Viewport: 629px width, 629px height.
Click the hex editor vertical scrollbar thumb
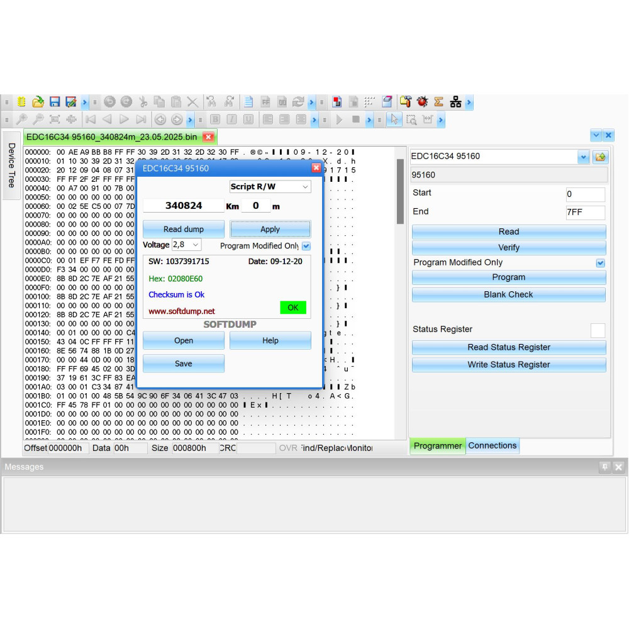400,191
